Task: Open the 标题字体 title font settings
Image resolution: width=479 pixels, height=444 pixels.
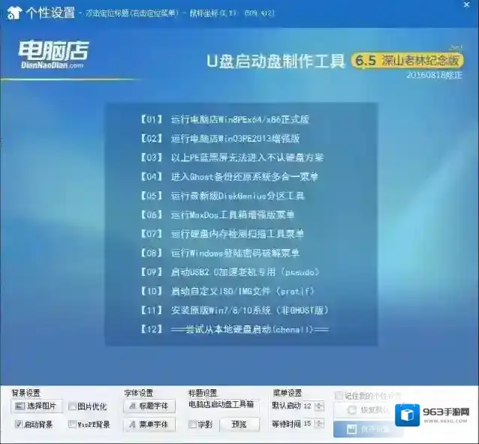Action: point(149,406)
